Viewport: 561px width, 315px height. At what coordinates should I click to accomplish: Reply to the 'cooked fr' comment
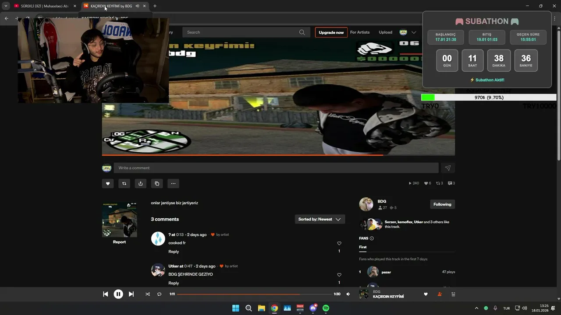click(x=174, y=252)
